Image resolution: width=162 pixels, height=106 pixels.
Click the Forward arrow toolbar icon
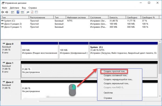(x=7, y=12)
